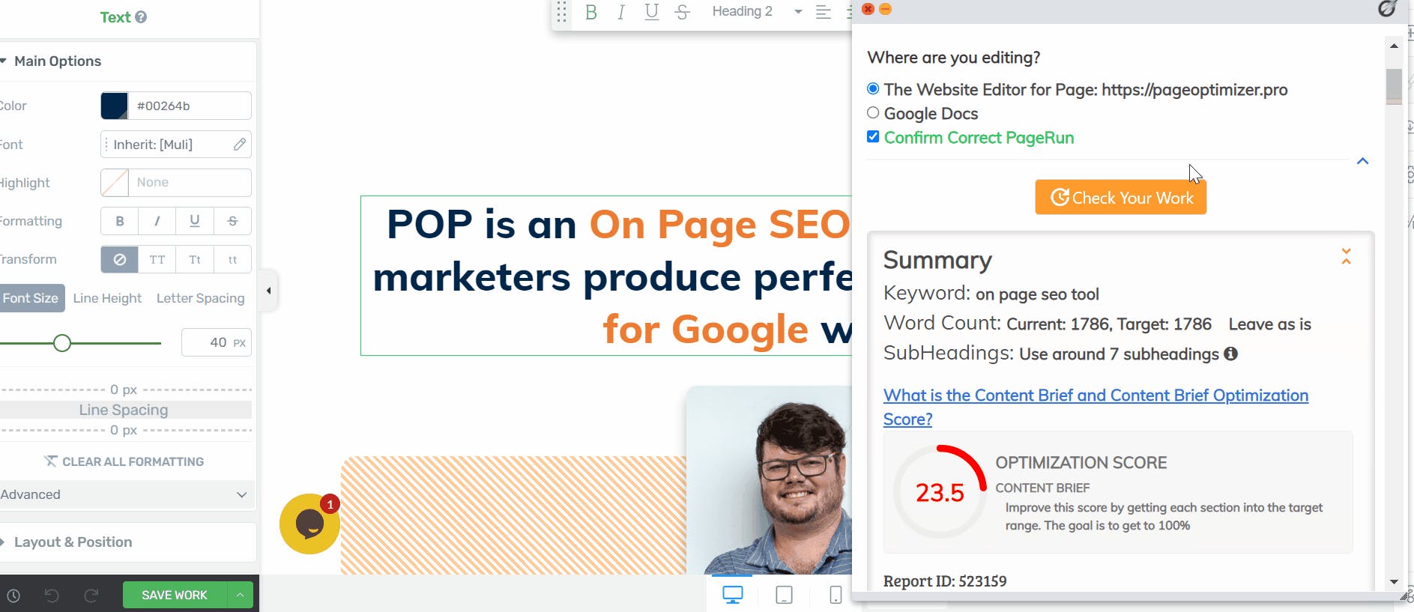Screen dimensions: 1414x612
Task: Click the headline text block on page
Action: 606,276
